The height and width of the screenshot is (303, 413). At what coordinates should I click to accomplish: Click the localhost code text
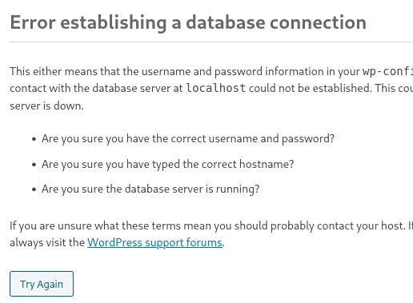(x=215, y=88)
